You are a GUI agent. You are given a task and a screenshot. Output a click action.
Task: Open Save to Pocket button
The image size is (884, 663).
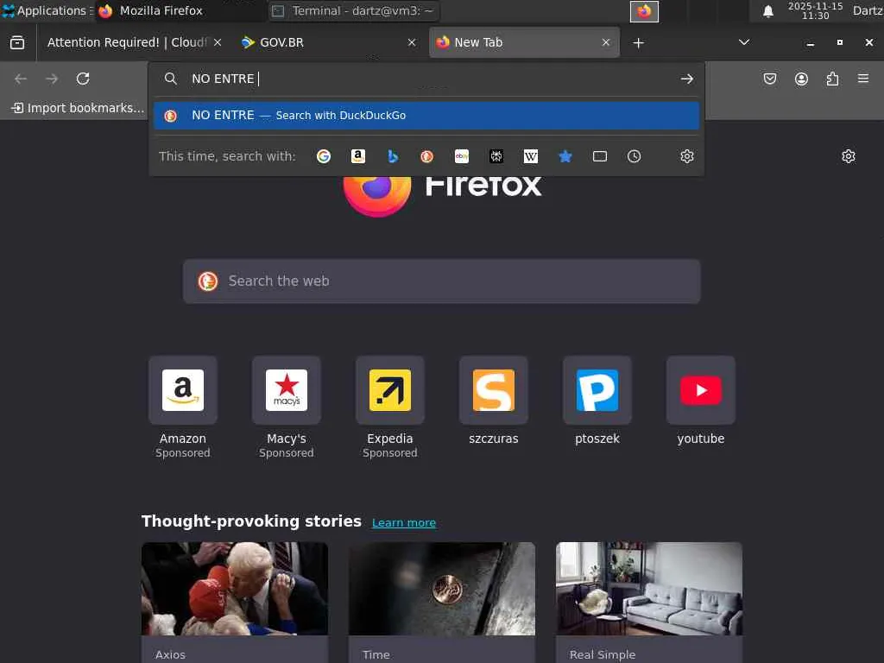click(x=770, y=79)
